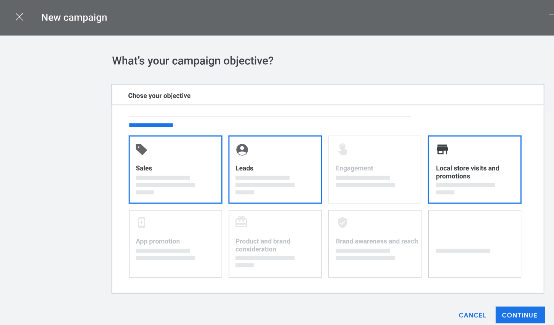Click the Brand awareness shield icon
This screenshot has width=554, height=325.
(343, 222)
